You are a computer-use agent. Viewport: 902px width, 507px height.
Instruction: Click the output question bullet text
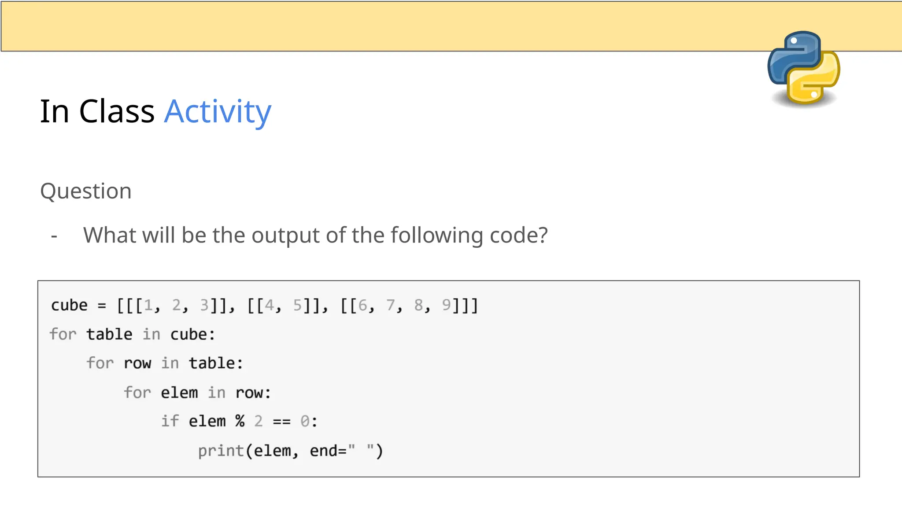click(x=315, y=235)
